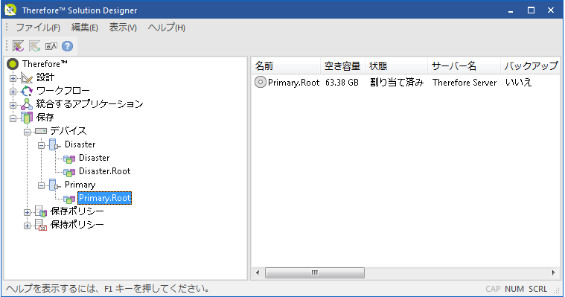The image size is (565, 297).
Task: Sort by the 状態 column header
Action: click(396, 66)
